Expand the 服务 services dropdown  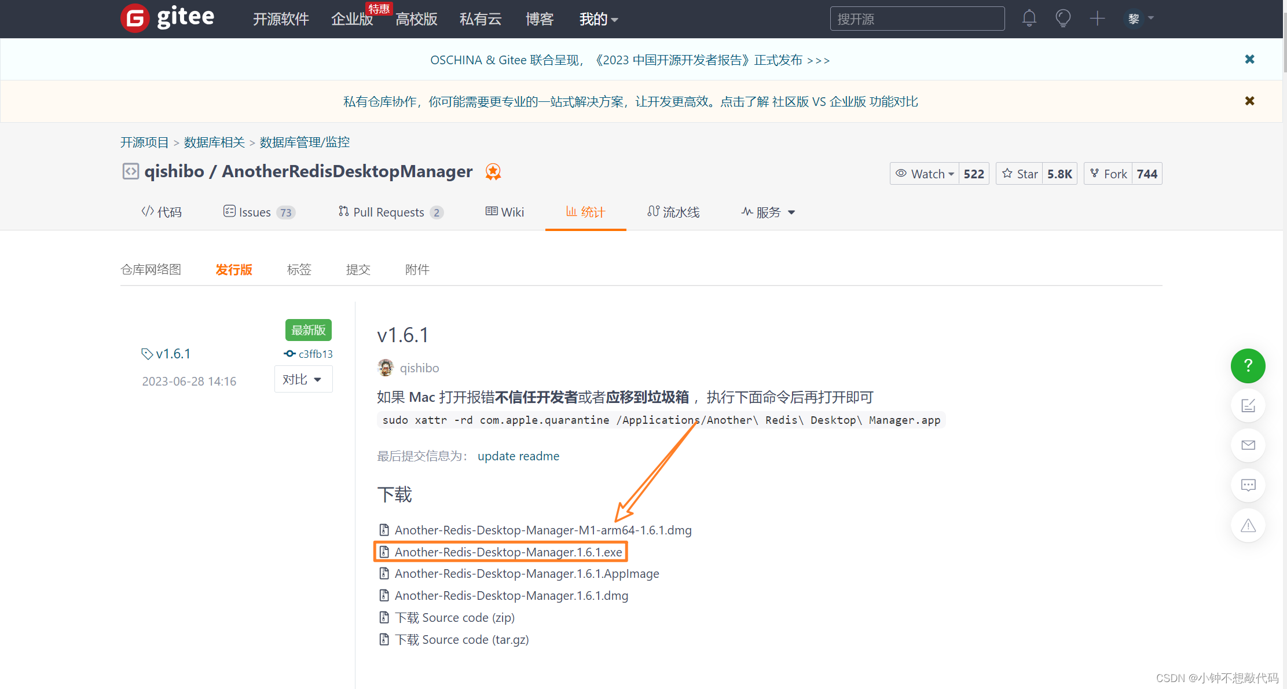pyautogui.click(x=769, y=212)
